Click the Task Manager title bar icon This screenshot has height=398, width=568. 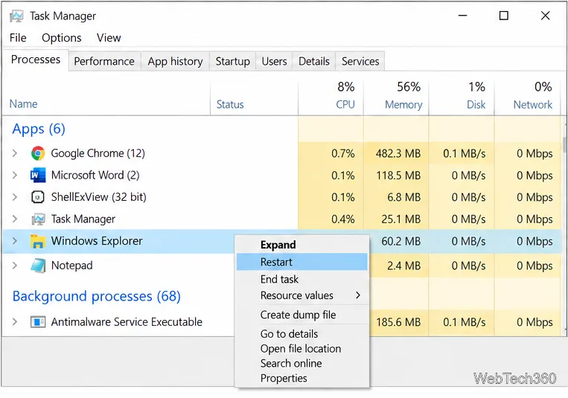16,16
